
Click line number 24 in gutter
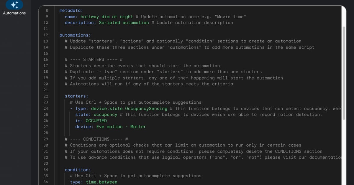[46, 108]
